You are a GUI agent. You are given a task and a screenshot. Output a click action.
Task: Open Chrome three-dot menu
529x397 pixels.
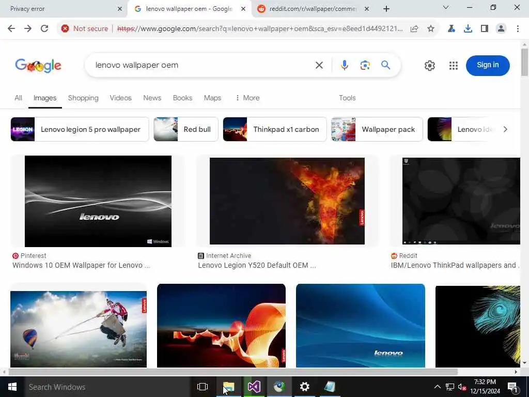tap(518, 29)
